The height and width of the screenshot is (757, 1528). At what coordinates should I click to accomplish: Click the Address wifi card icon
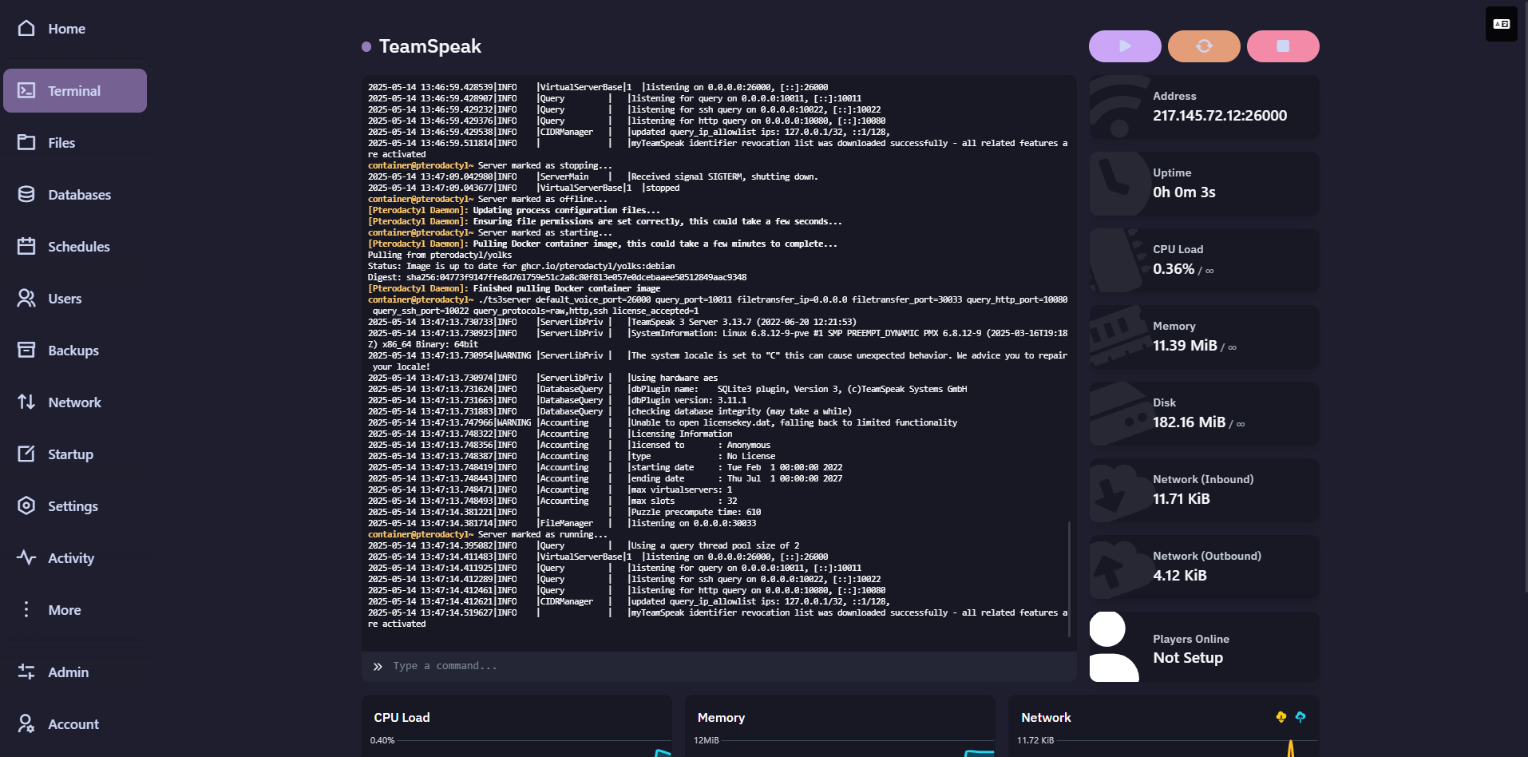tap(1119, 107)
